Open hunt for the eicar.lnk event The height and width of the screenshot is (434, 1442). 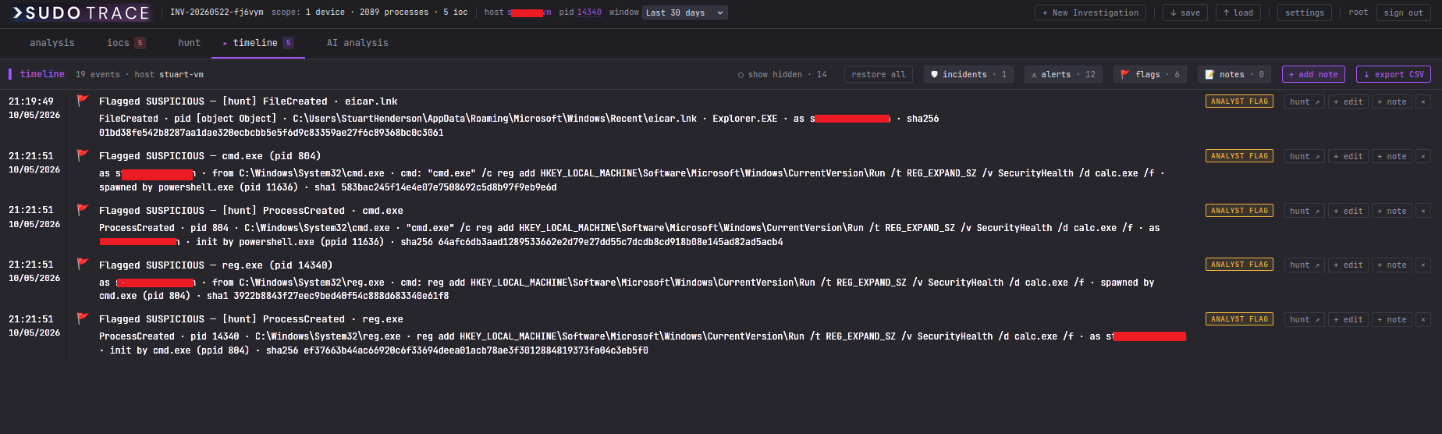(1305, 101)
